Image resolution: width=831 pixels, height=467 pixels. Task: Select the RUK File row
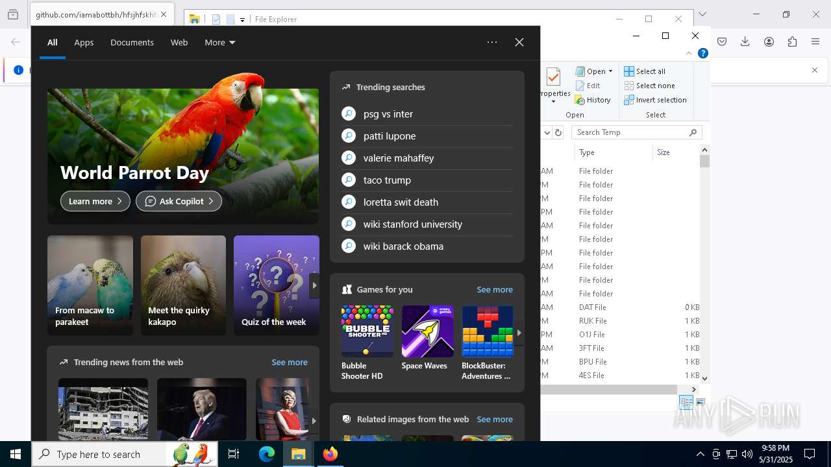point(620,321)
